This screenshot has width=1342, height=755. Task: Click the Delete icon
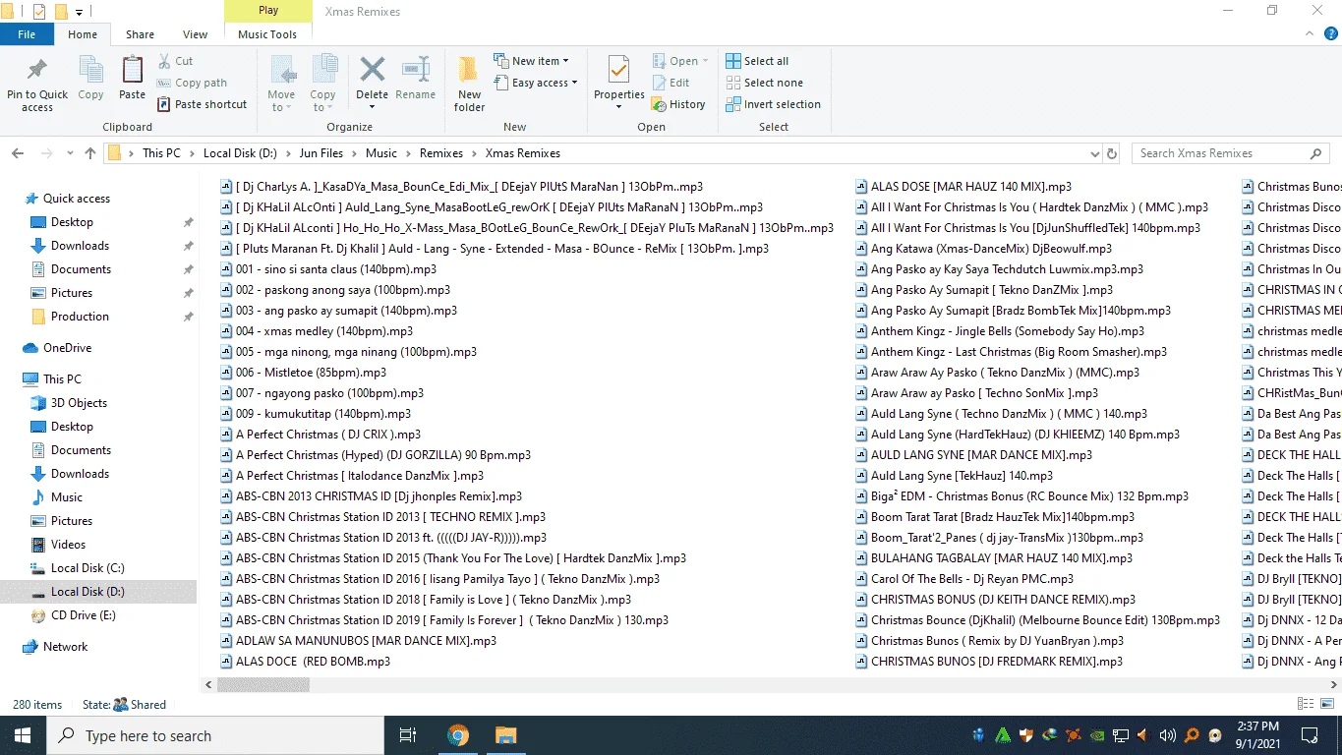click(372, 70)
